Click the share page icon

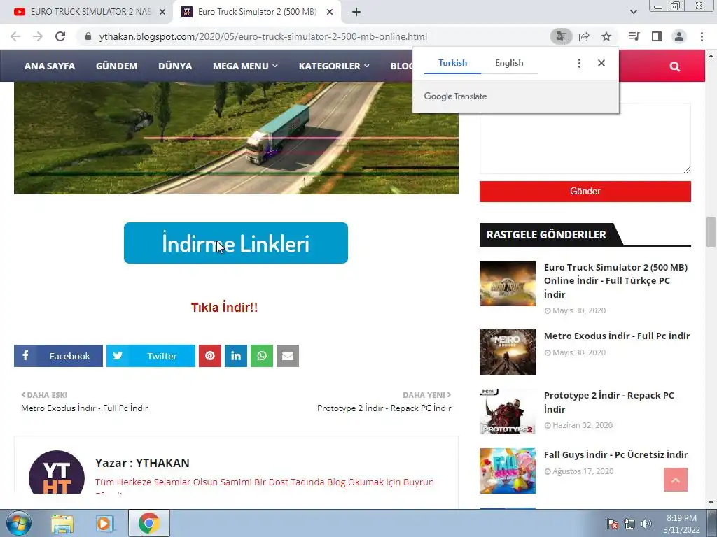coord(584,36)
